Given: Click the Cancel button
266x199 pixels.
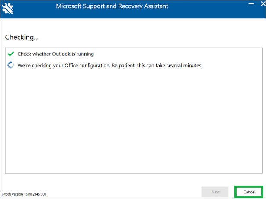Looking at the screenshot, I should coord(249,192).
